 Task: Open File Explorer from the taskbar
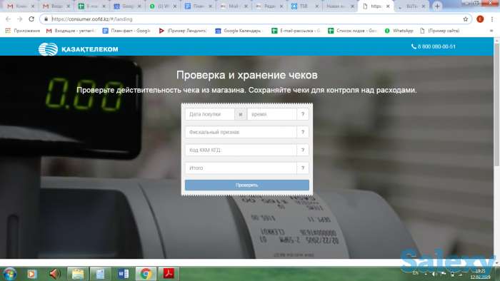[78, 274]
